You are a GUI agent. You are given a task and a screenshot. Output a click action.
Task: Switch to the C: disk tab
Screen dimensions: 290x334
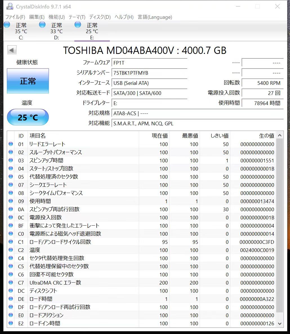coord(21,31)
